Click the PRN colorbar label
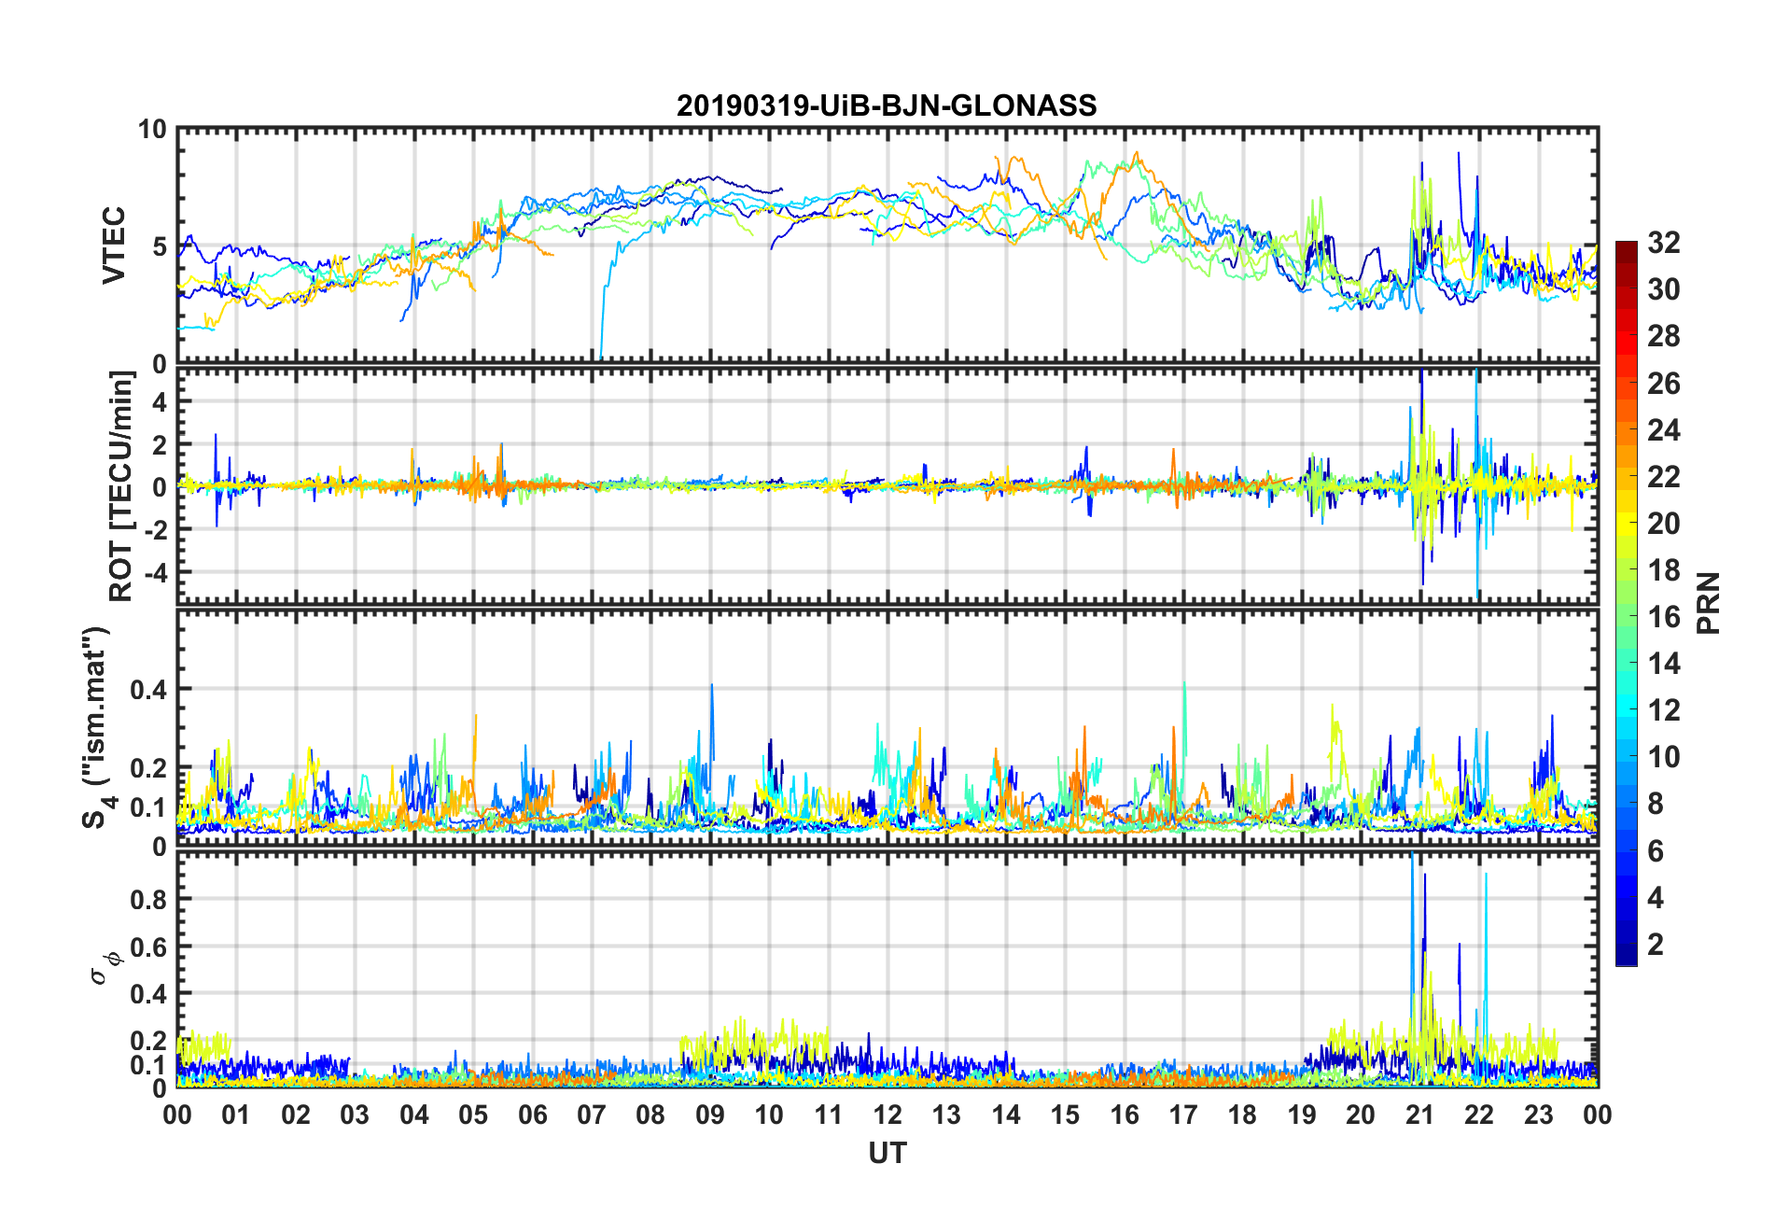 pos(1709,603)
